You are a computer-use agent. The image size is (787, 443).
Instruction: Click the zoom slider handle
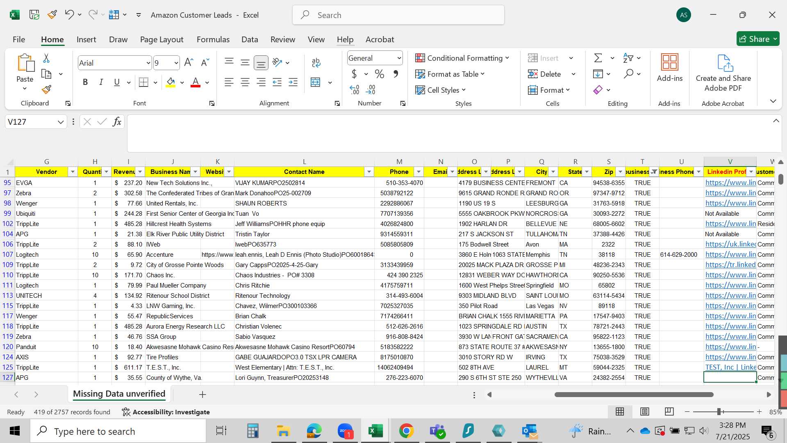(719, 411)
